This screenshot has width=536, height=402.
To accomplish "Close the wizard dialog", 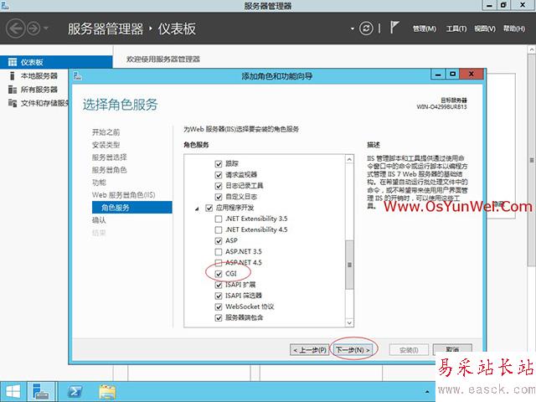I will coord(472,74).
